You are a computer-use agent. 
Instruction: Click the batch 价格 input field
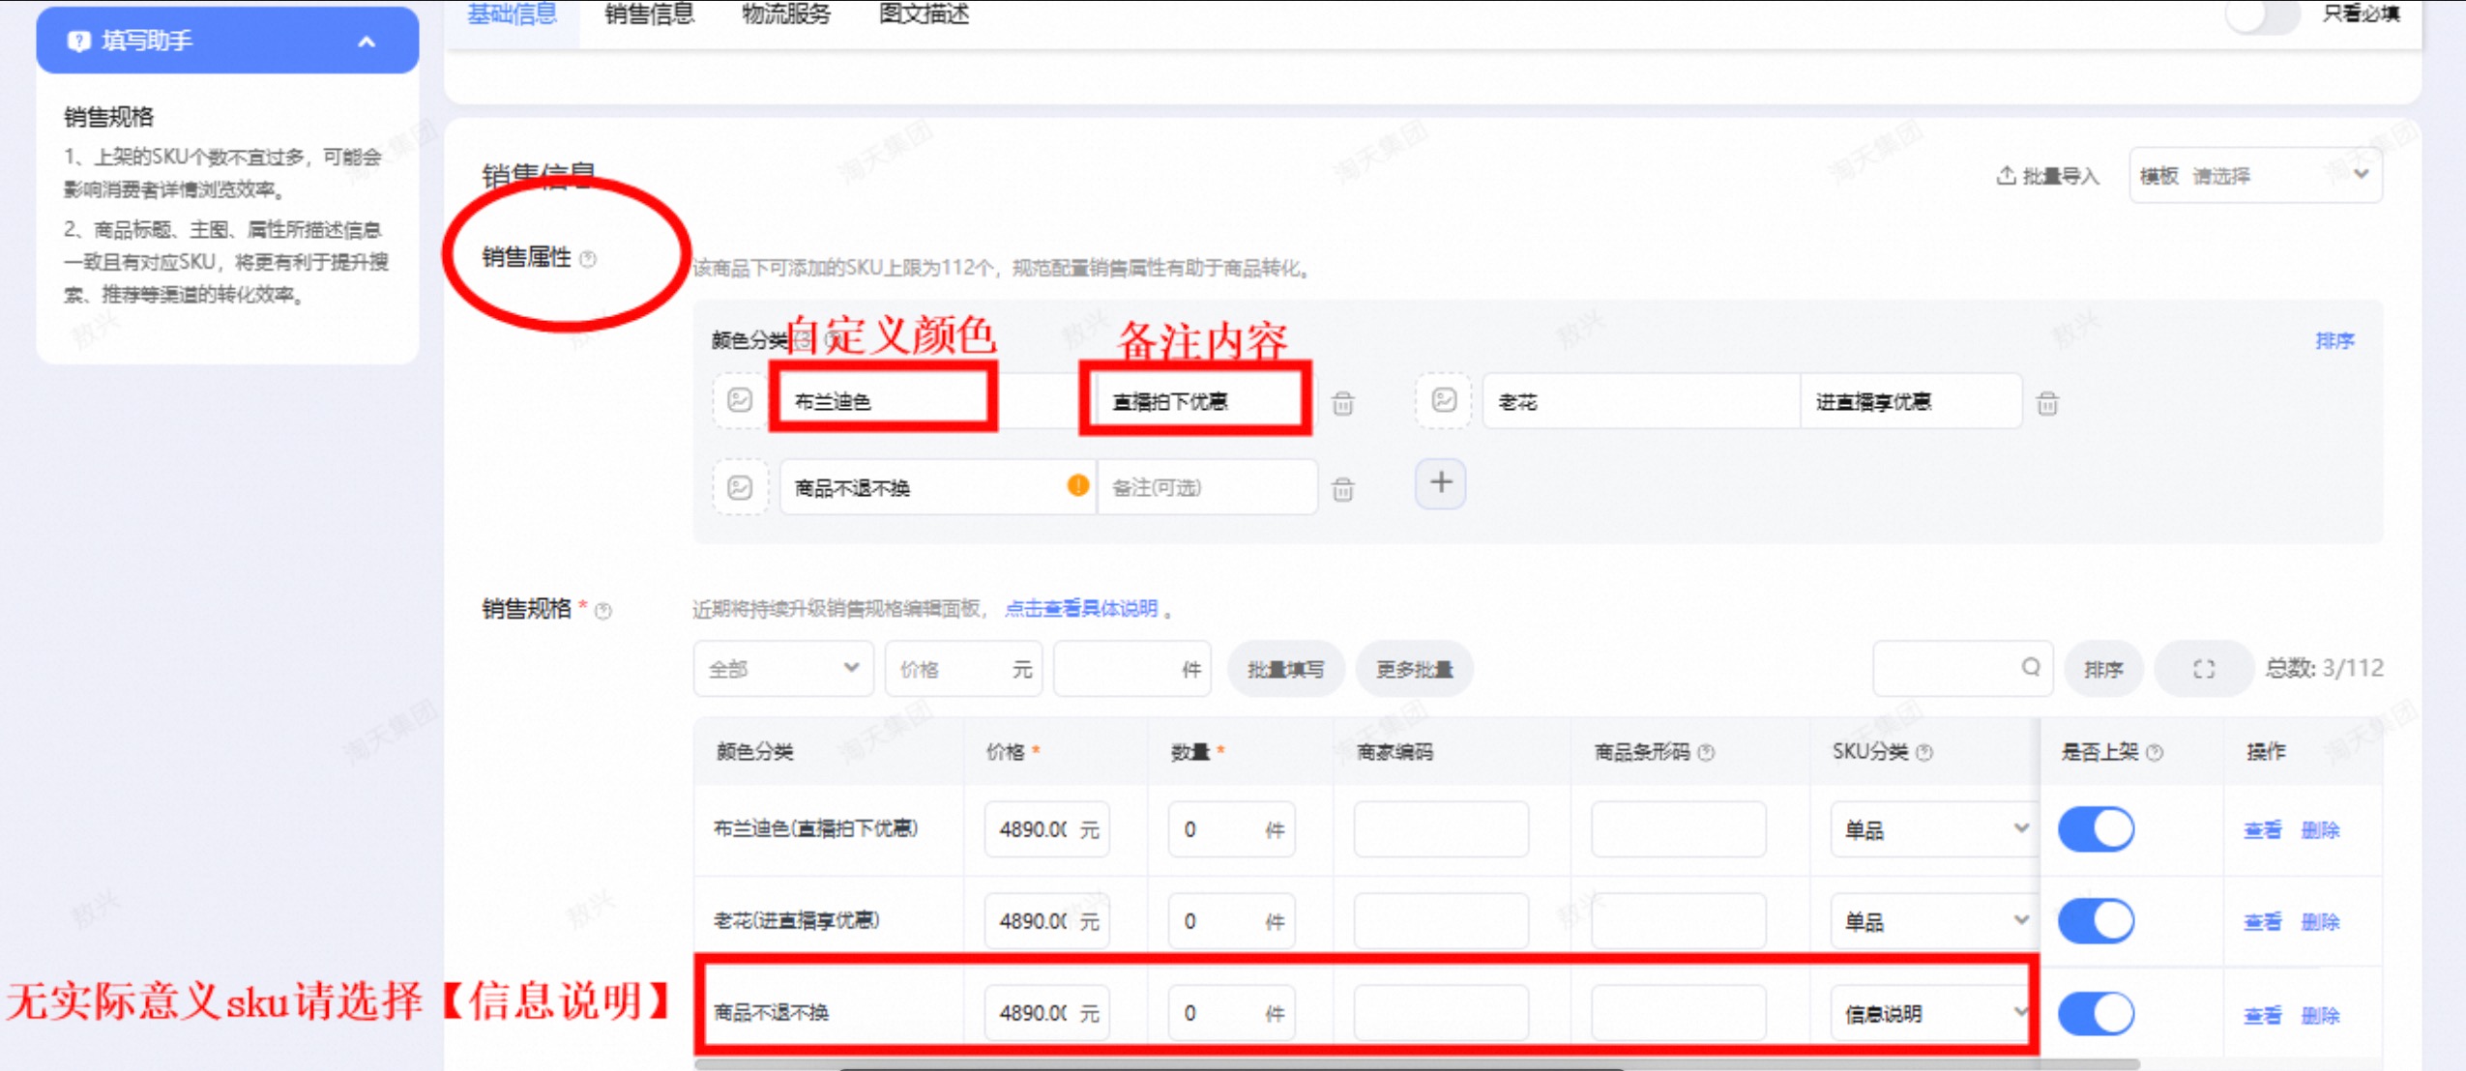click(963, 668)
